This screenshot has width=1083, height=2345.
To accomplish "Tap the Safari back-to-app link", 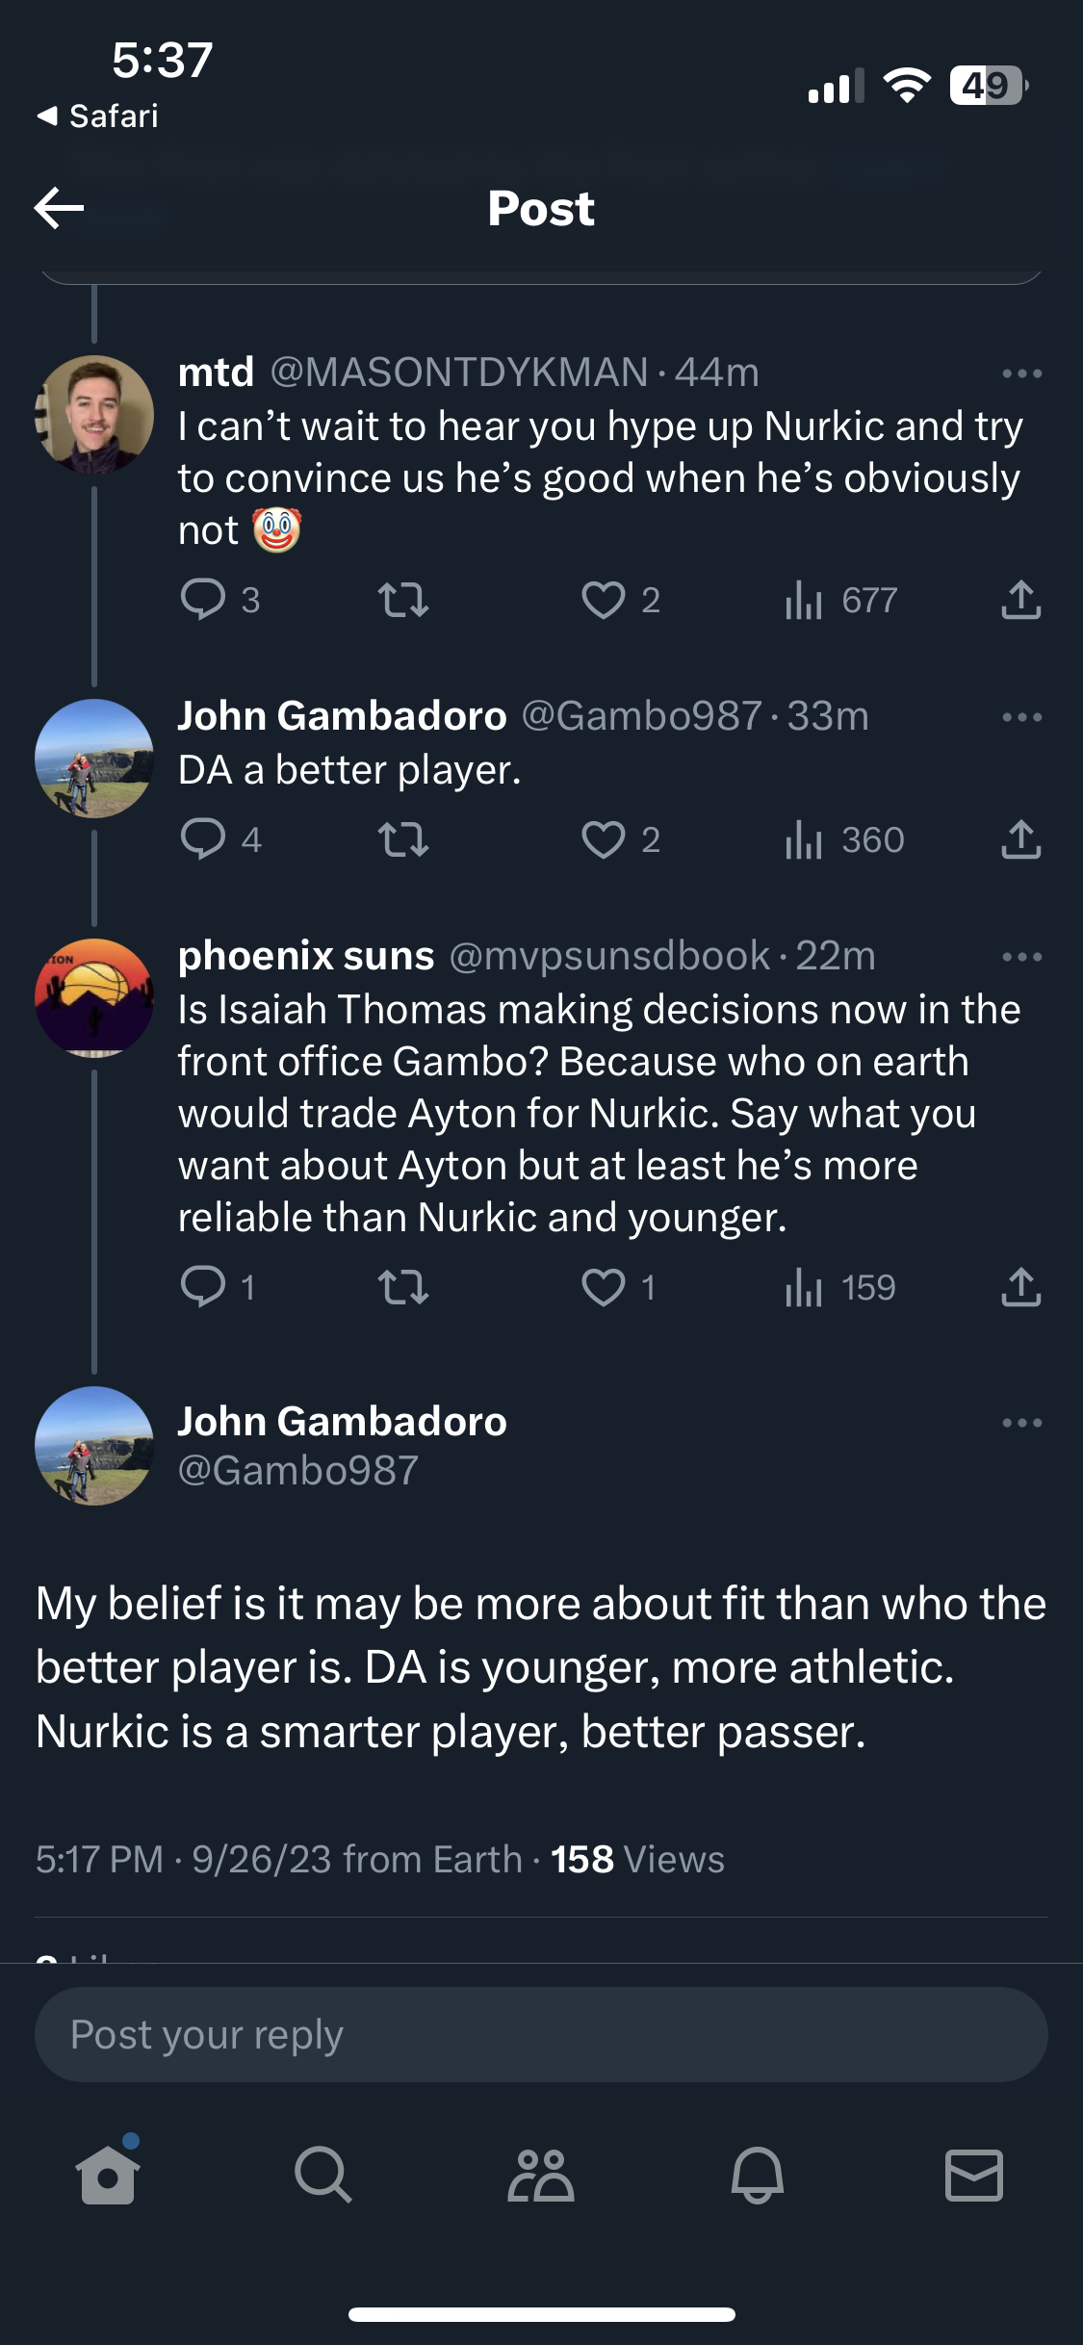I will tap(98, 116).
